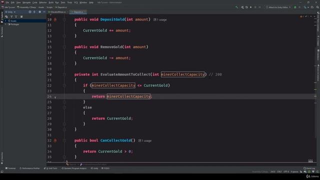Click the toolbar icon just left of search
Screen dimensions: 320x180
click(x=312, y=7)
